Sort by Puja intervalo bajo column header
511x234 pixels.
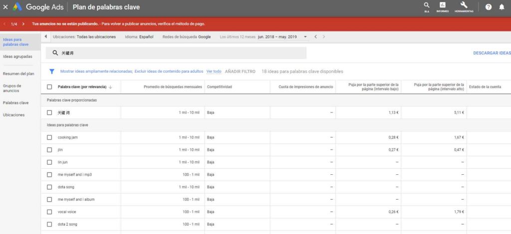373,87
